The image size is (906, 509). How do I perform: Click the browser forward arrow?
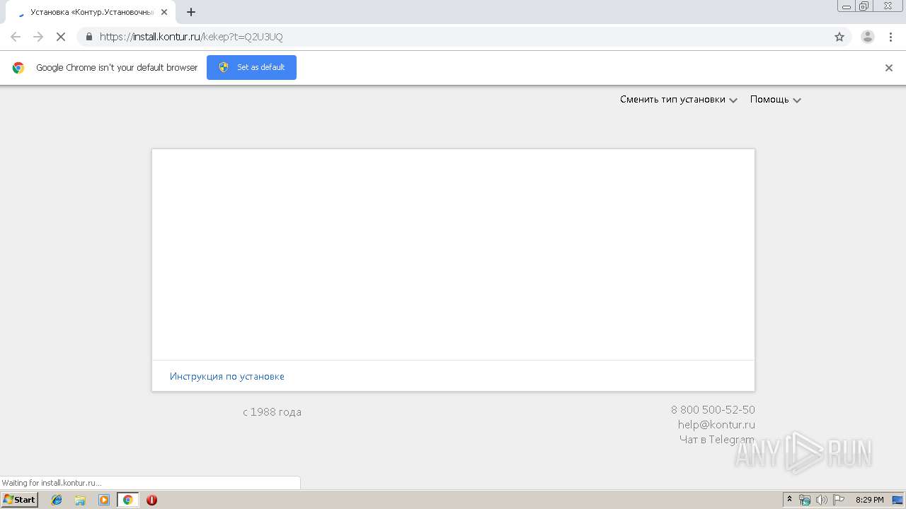coord(38,37)
